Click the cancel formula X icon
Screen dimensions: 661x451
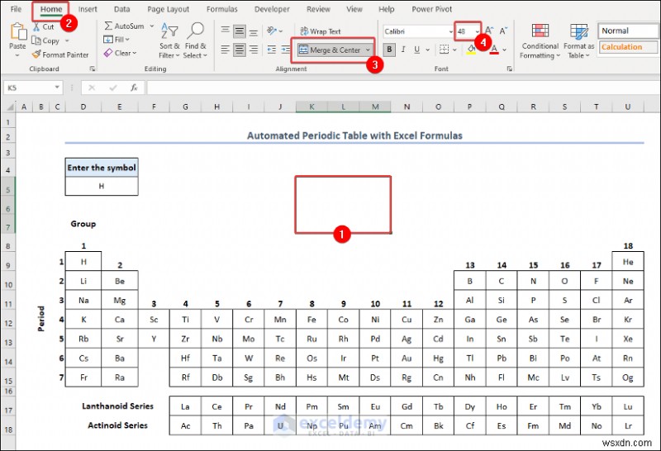[92, 88]
